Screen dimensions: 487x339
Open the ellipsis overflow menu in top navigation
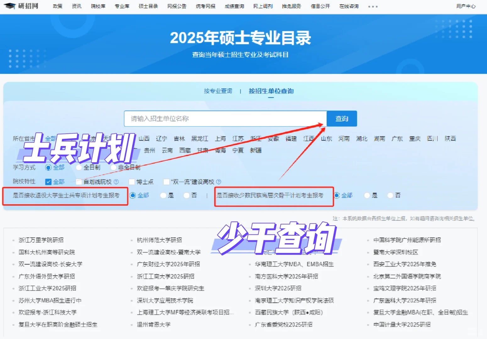372,6
